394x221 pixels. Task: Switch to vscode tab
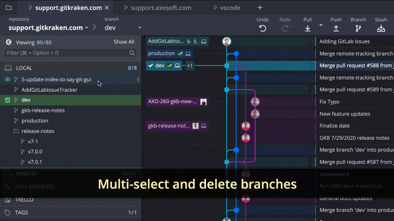(230, 8)
